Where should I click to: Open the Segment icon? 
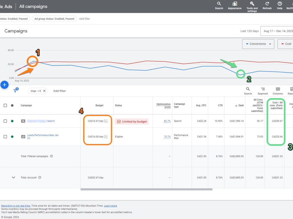click(x=263, y=91)
